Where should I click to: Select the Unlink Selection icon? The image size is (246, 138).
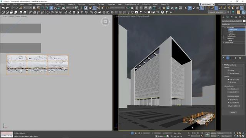[16, 8]
